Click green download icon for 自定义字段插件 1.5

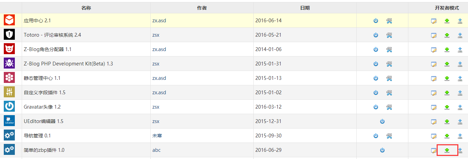[x=447, y=93]
